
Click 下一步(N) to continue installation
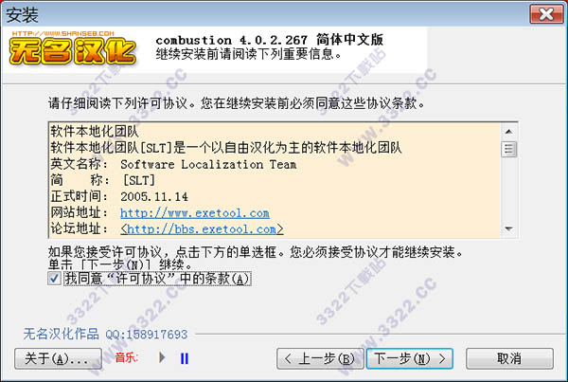(x=410, y=359)
